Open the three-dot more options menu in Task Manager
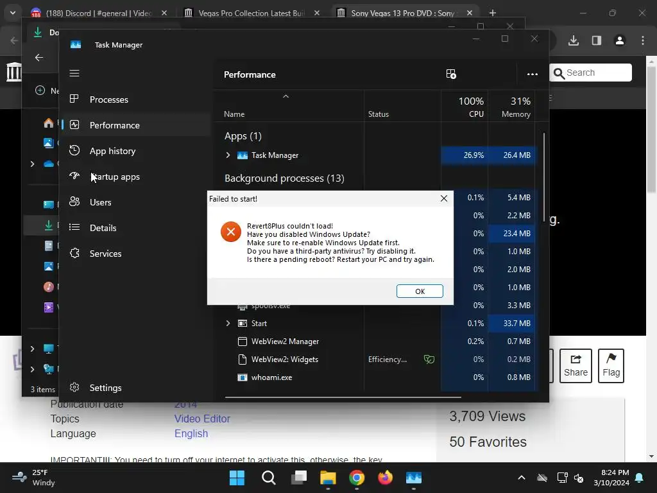Screen dimensions: 657x493 coord(532,74)
